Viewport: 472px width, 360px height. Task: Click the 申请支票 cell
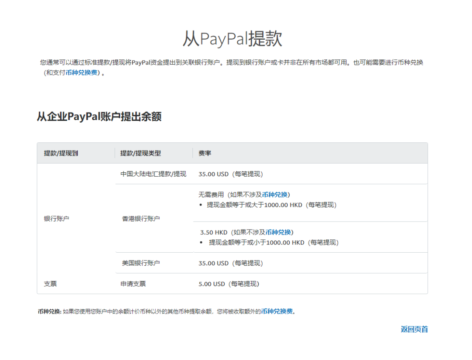click(x=133, y=284)
